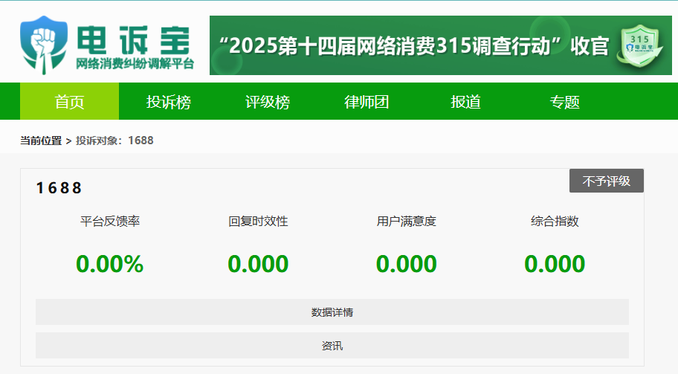Click the 315 shield badge in banner
This screenshot has width=678, height=374.
(639, 45)
